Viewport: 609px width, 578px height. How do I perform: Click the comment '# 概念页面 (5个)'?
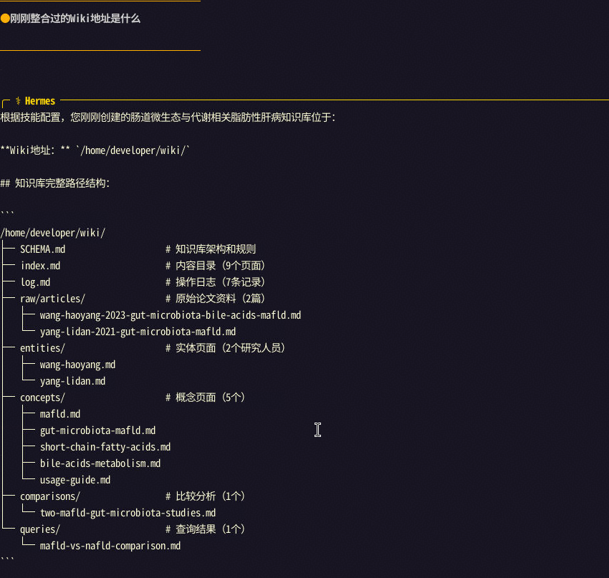[x=206, y=398]
